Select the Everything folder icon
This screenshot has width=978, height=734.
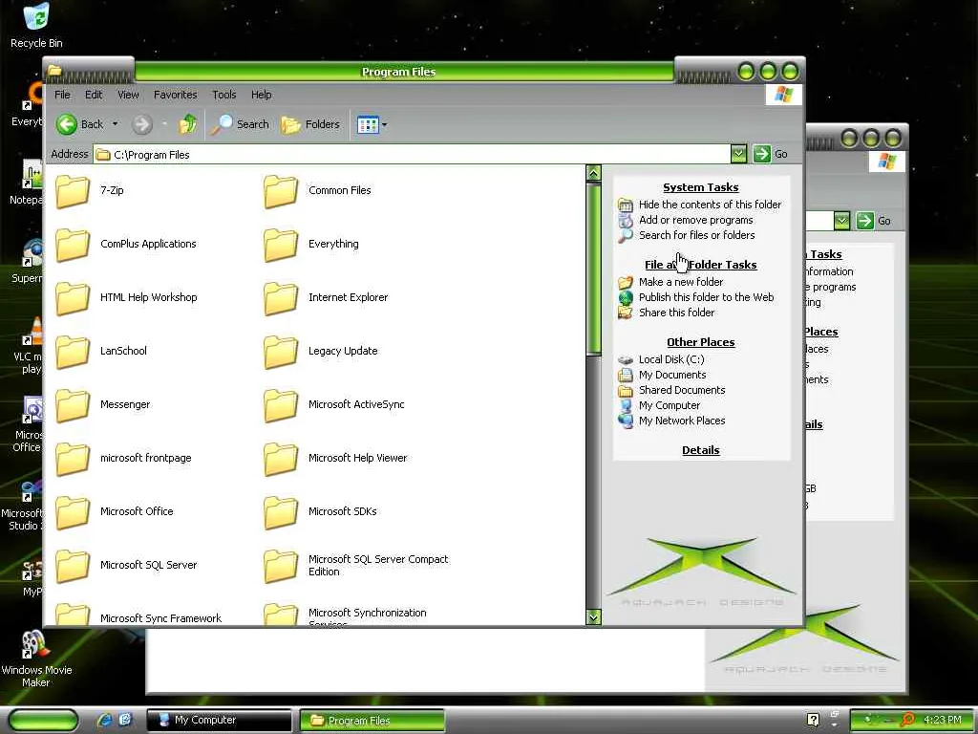coord(281,245)
